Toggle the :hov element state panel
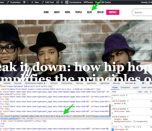The width and height of the screenshot is (152, 131). click(x=140, y=92)
